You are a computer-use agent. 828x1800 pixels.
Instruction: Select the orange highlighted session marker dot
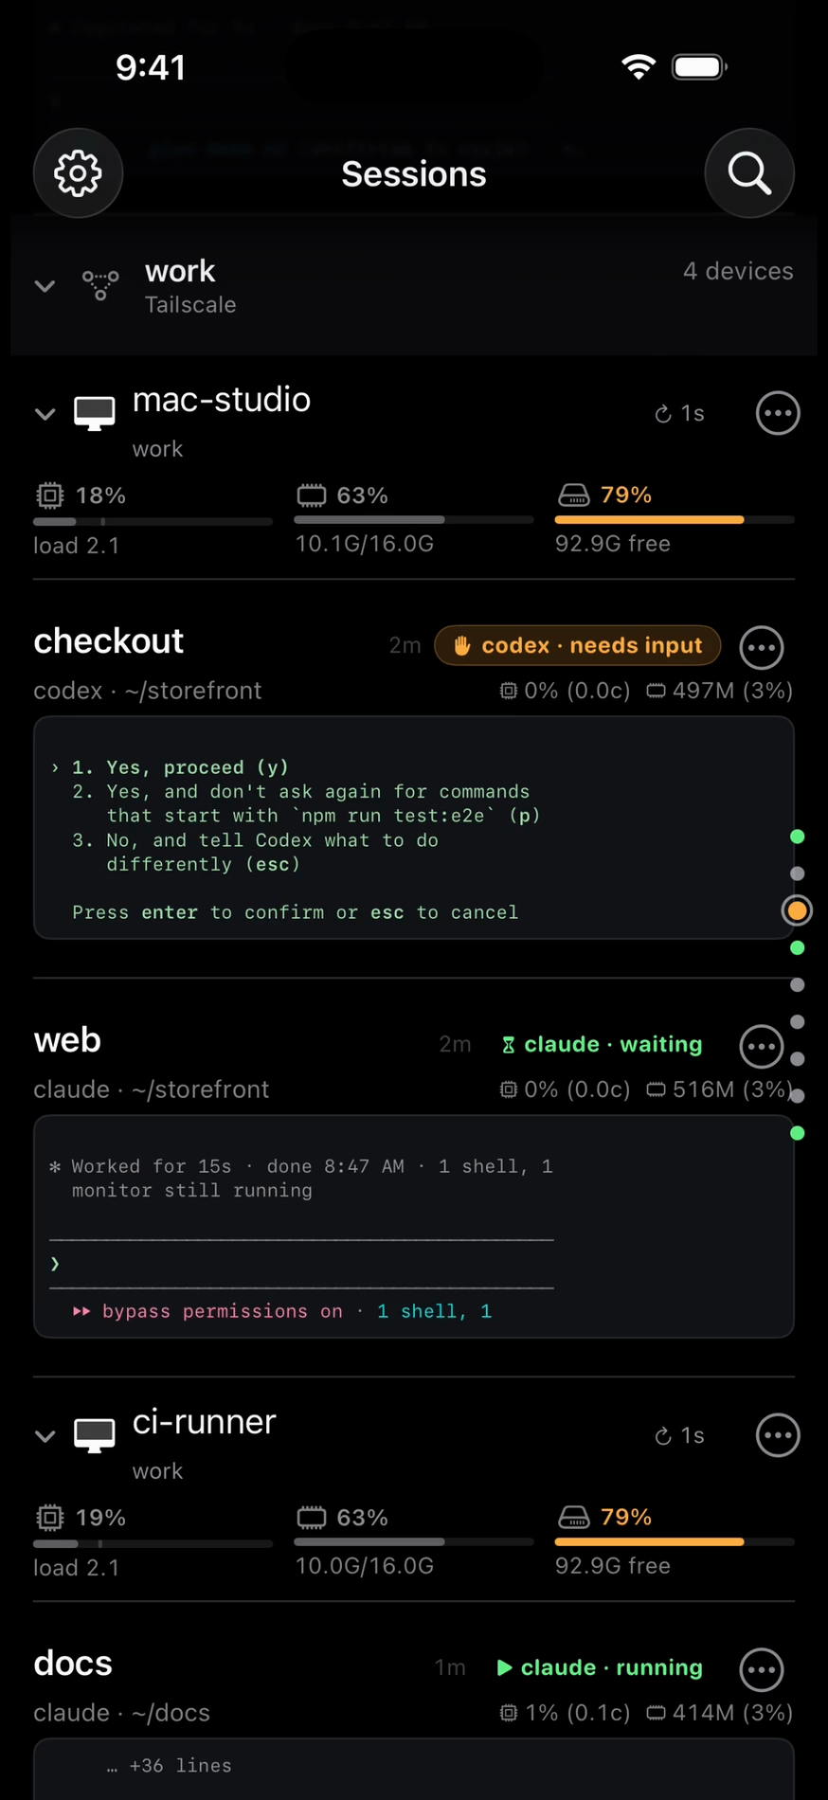click(797, 910)
